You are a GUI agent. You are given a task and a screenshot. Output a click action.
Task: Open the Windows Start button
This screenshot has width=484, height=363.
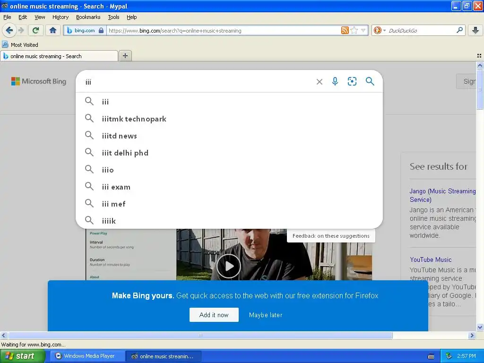(x=22, y=356)
